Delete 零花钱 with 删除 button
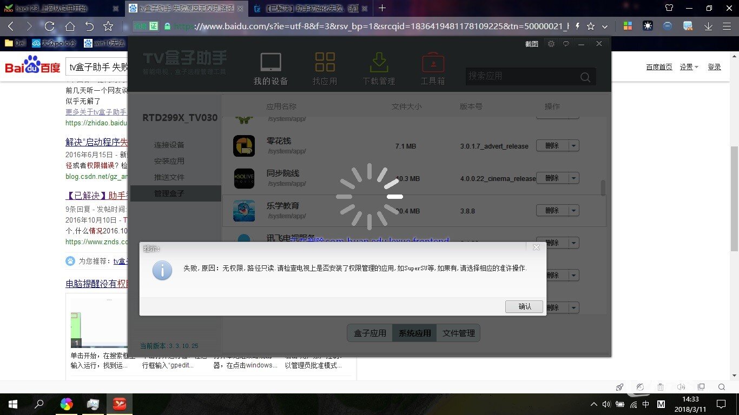 click(552, 146)
